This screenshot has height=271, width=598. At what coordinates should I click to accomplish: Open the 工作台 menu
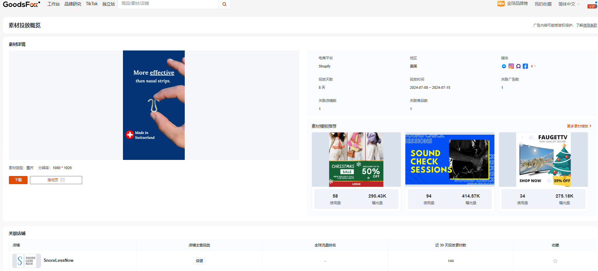pyautogui.click(x=54, y=4)
